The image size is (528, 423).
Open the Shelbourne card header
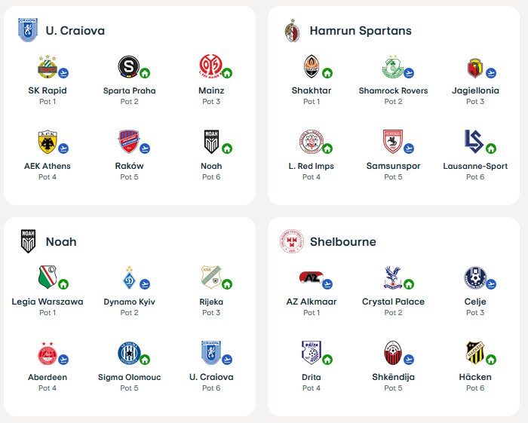click(x=342, y=242)
